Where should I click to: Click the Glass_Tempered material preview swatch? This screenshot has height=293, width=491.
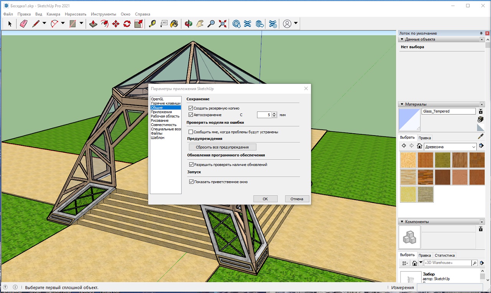409,119
